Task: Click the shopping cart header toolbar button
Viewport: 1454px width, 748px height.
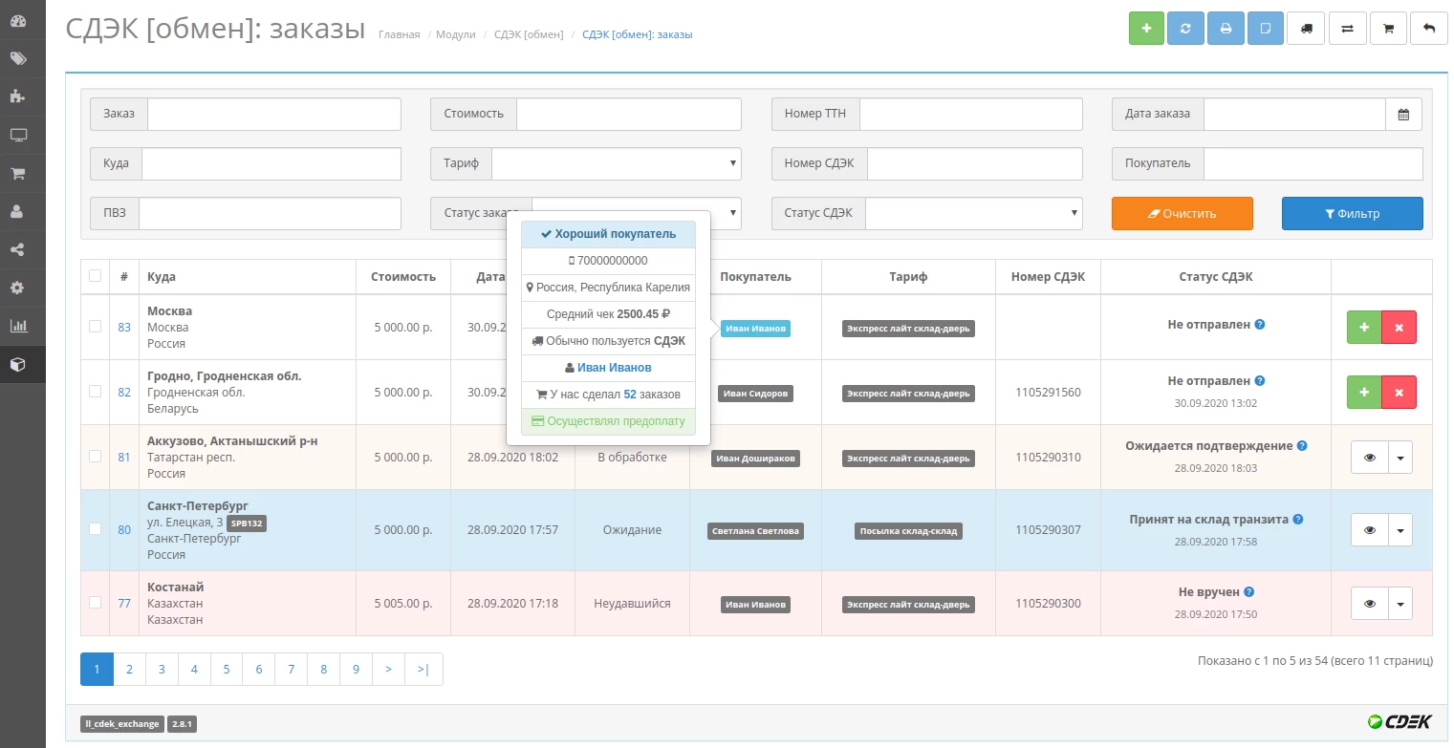Action: click(1388, 29)
